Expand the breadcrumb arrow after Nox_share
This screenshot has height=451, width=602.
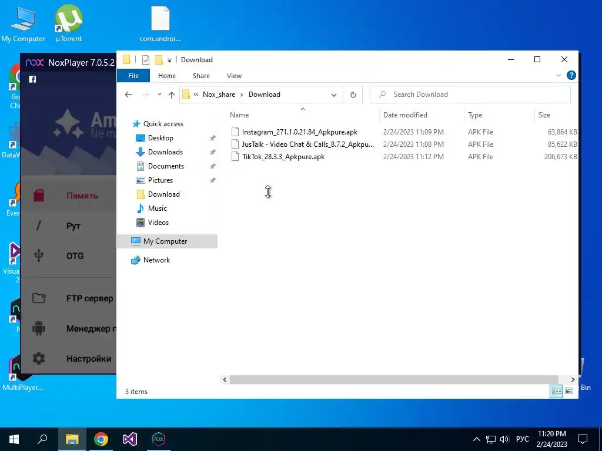[242, 95]
